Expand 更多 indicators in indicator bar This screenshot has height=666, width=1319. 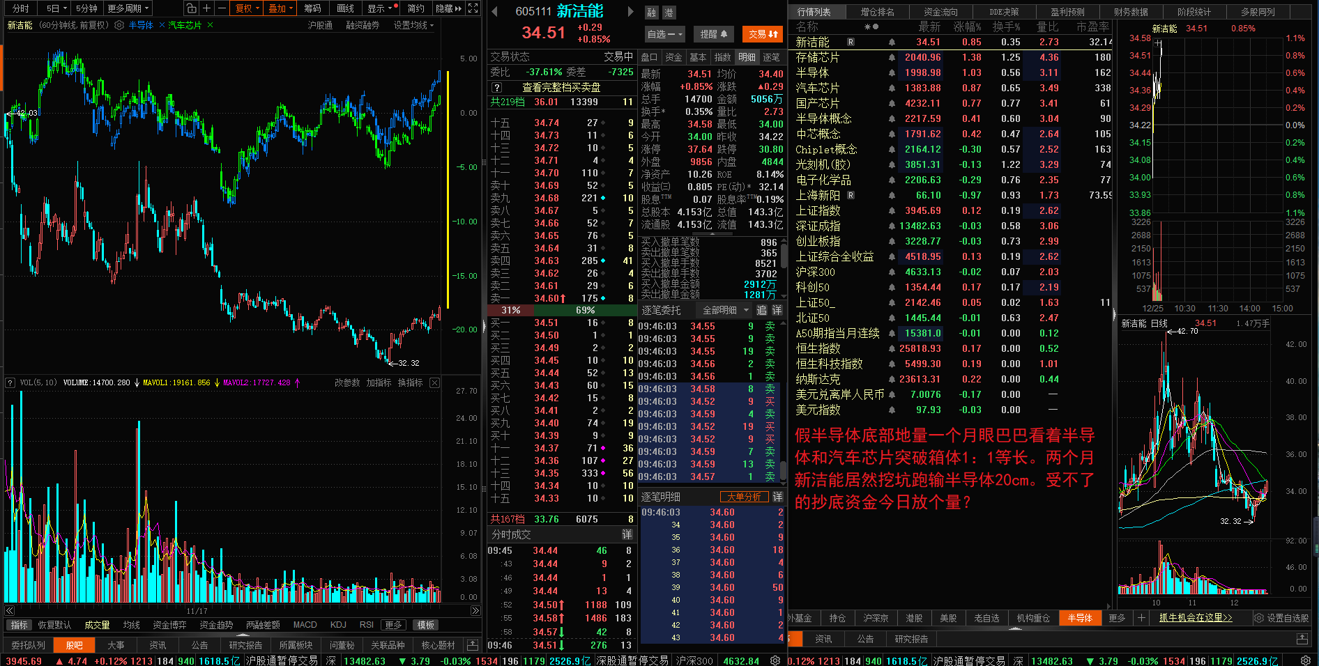394,625
